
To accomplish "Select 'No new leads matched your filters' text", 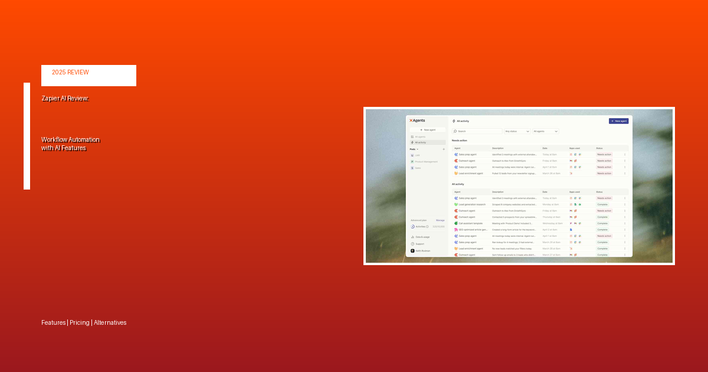I will click(x=512, y=249).
